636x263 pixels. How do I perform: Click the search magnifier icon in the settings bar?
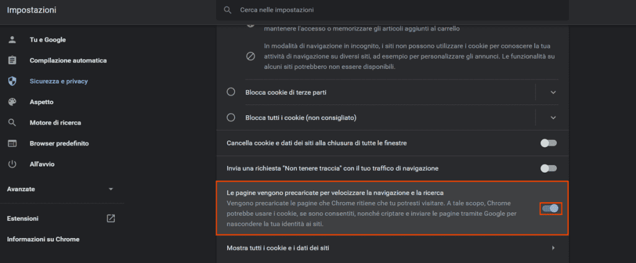click(x=228, y=10)
